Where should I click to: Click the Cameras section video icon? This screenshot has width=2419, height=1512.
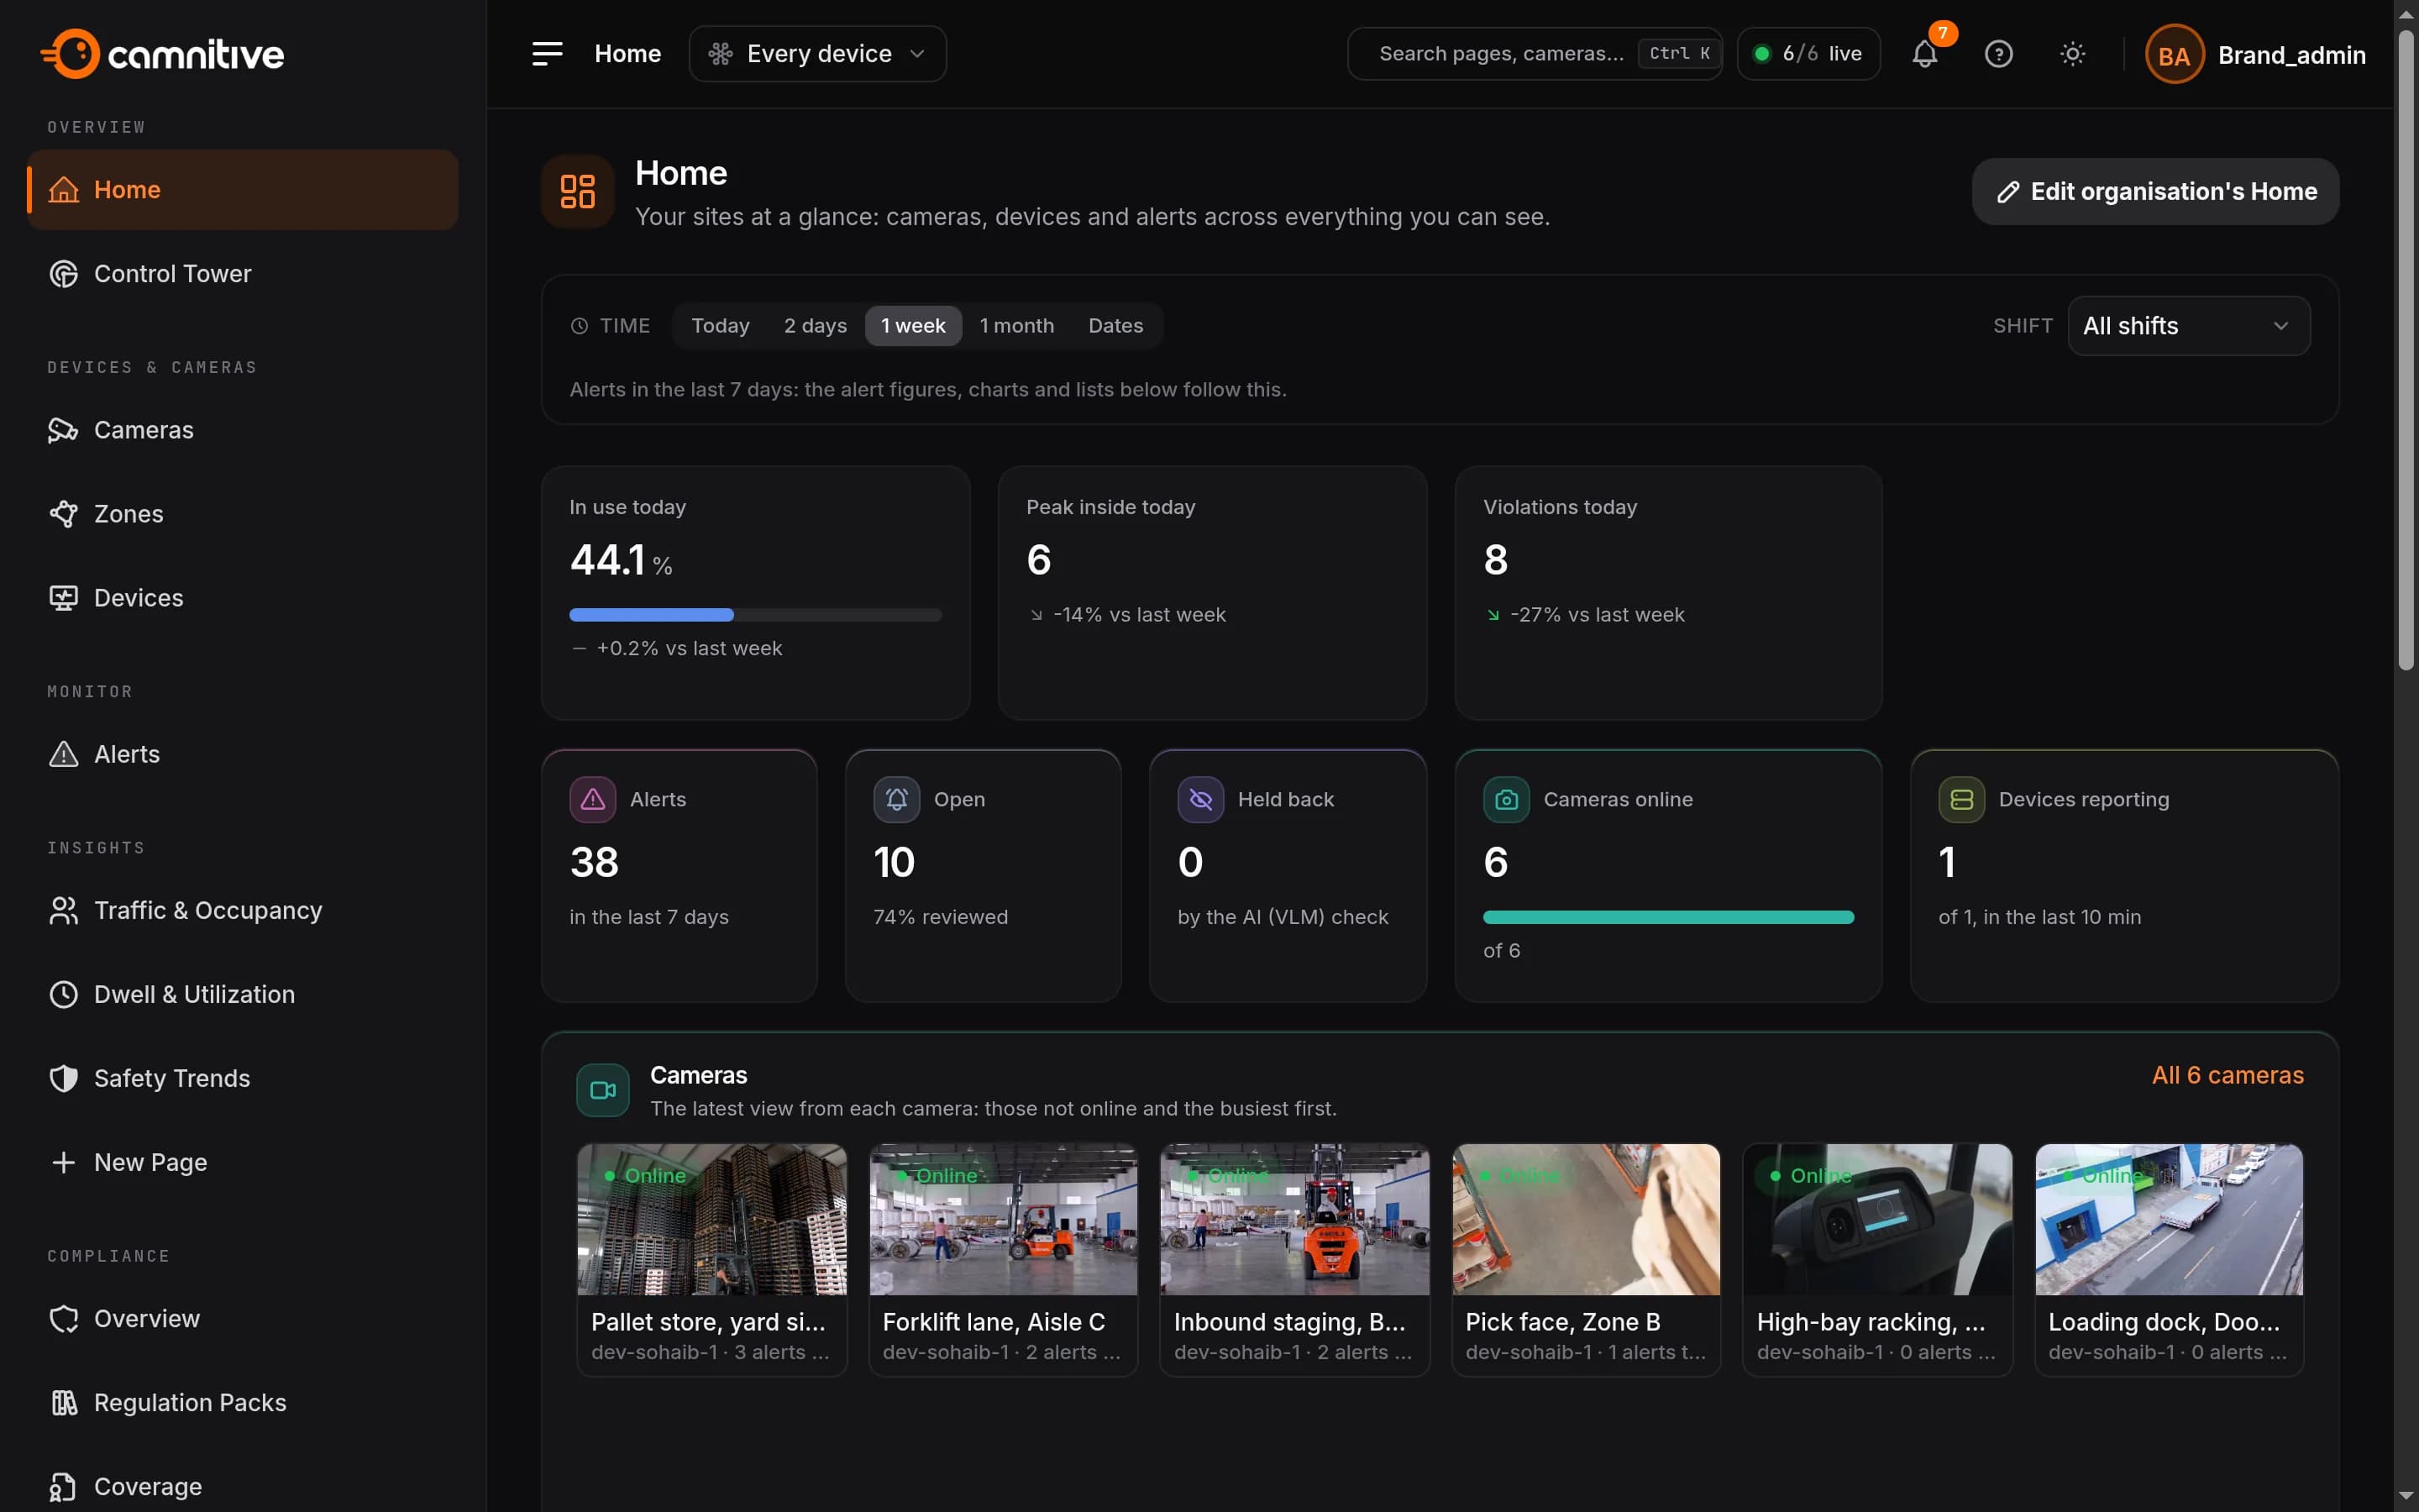click(603, 1090)
